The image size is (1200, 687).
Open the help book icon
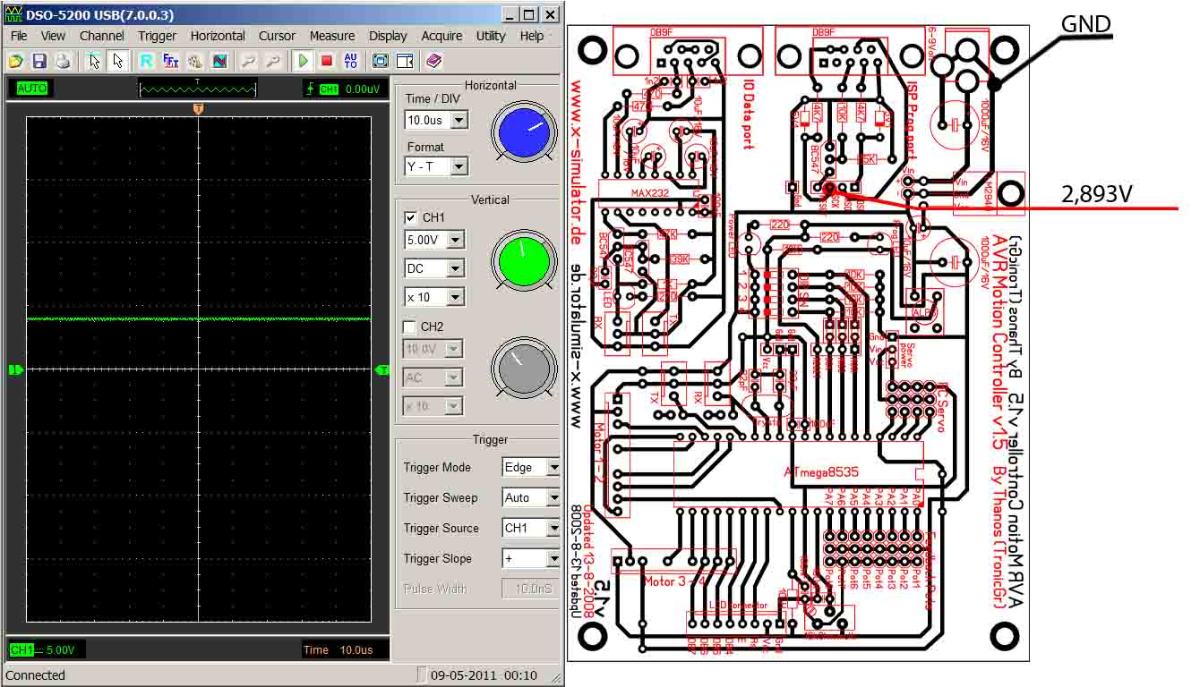pos(433,61)
